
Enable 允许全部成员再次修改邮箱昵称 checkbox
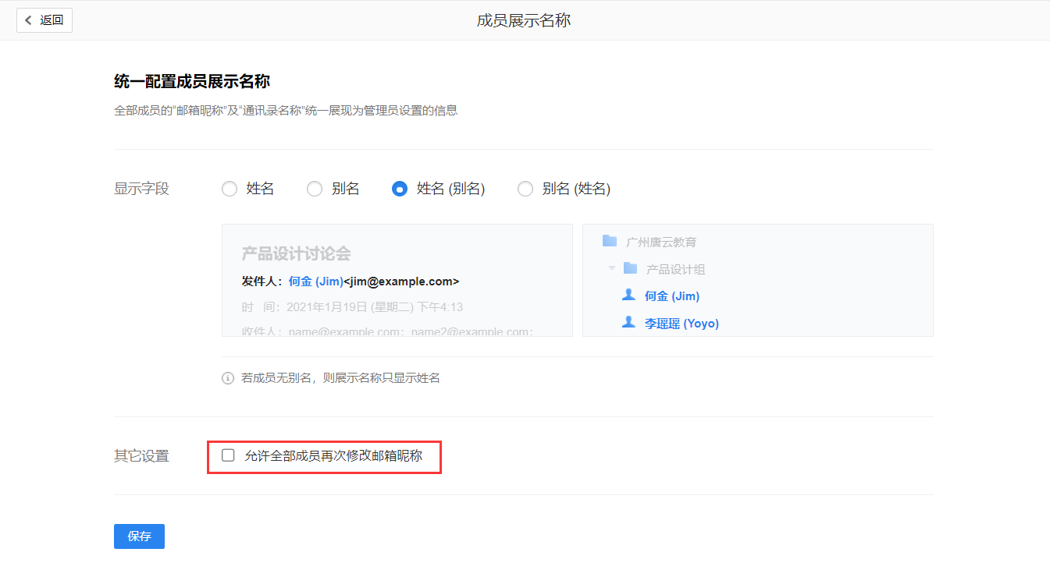228,455
